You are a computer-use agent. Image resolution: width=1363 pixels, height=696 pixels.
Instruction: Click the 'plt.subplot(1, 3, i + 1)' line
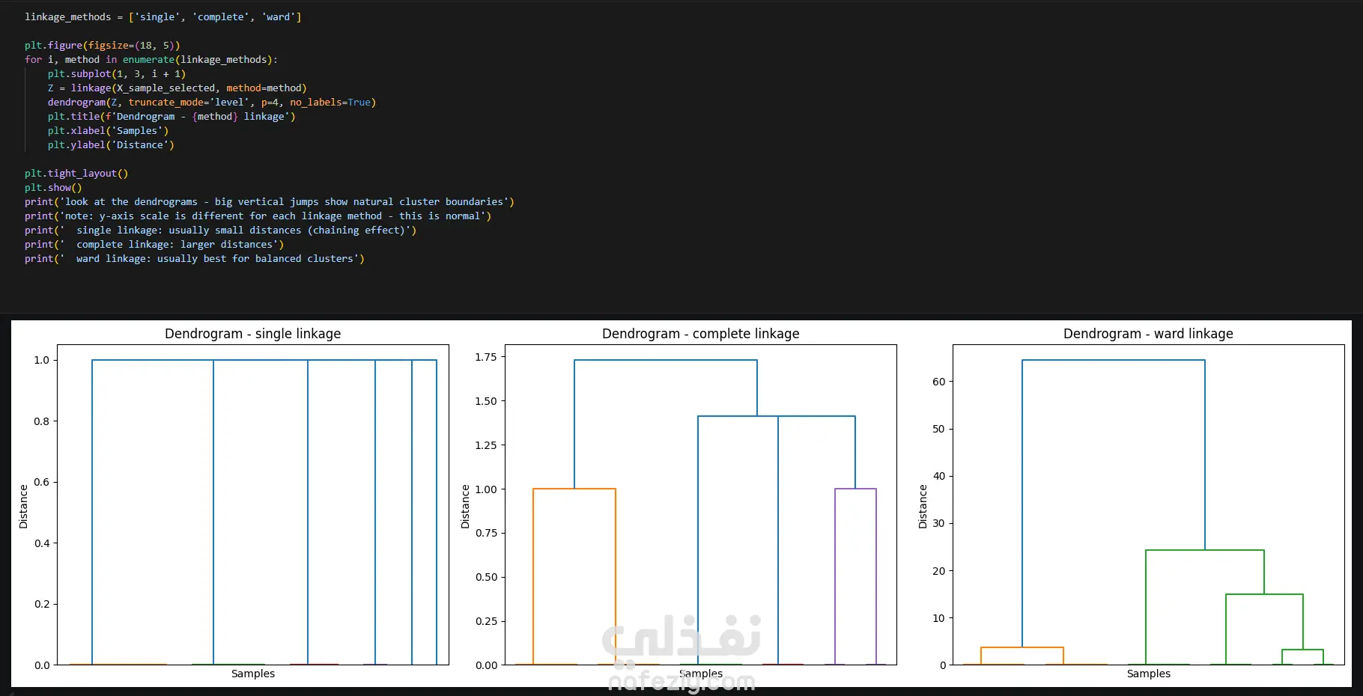coord(116,73)
